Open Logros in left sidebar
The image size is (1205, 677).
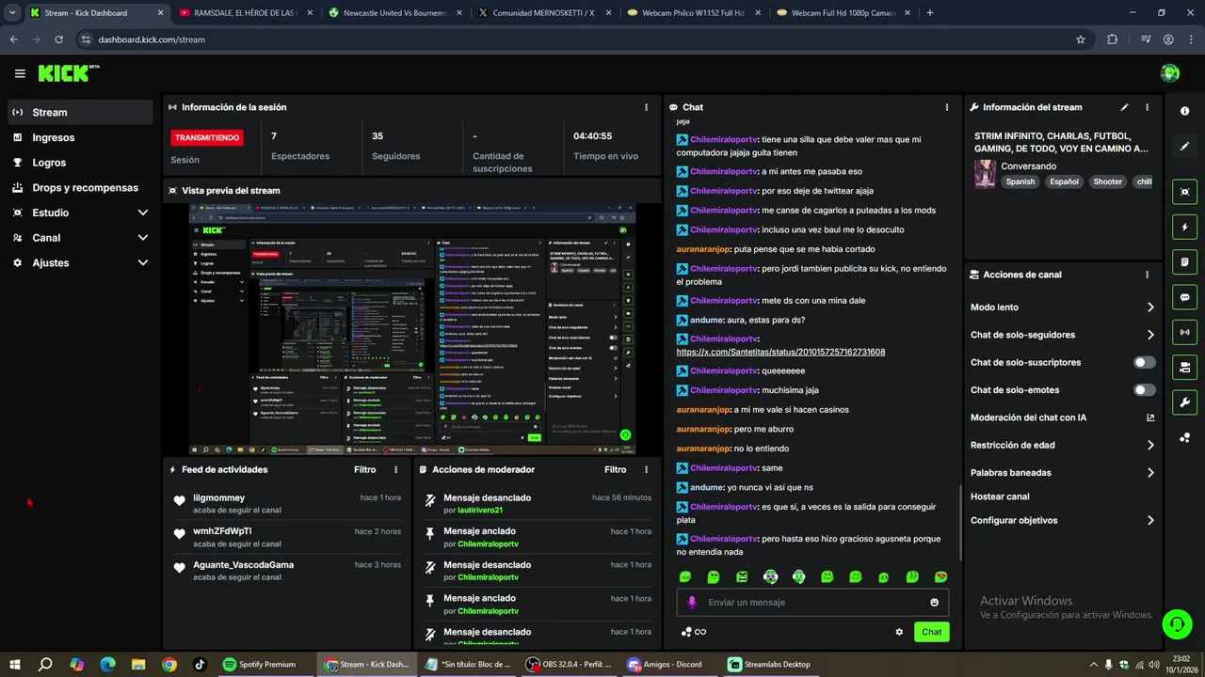click(x=80, y=163)
